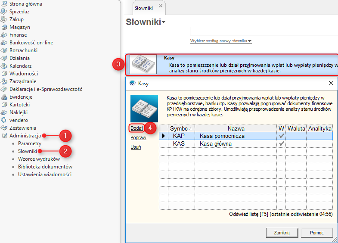The height and width of the screenshot is (243, 338).
Task: Open Sprzedaż module label in sidebar
Action: [19, 12]
